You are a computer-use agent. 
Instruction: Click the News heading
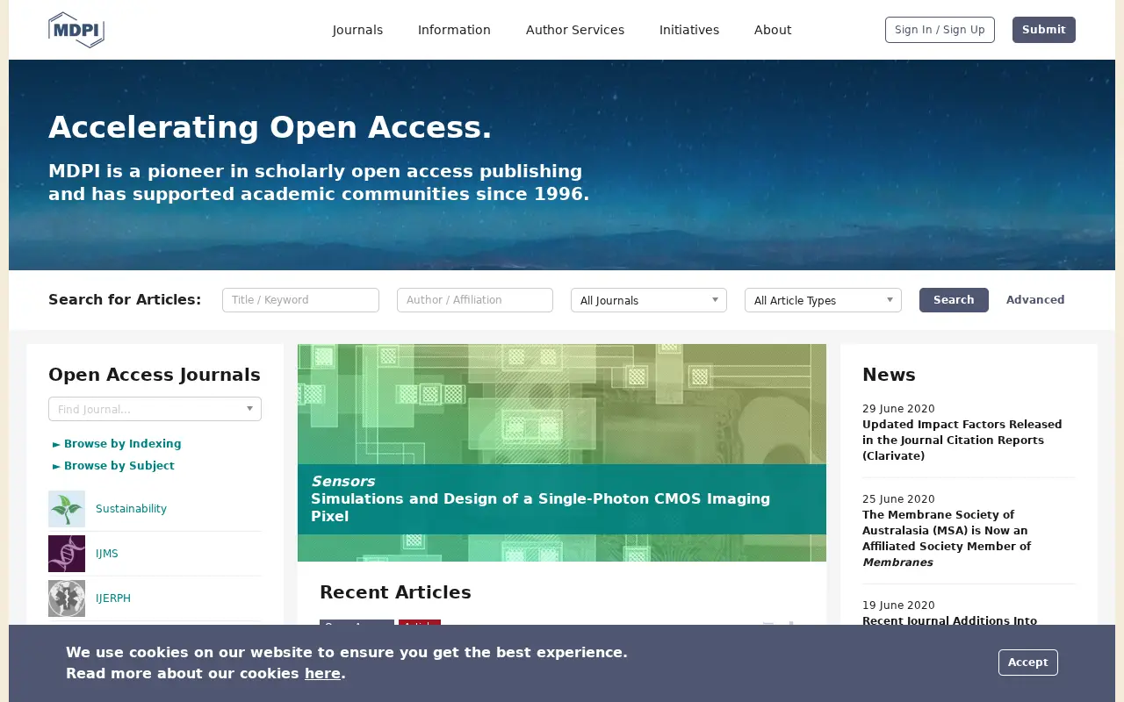[x=889, y=375]
